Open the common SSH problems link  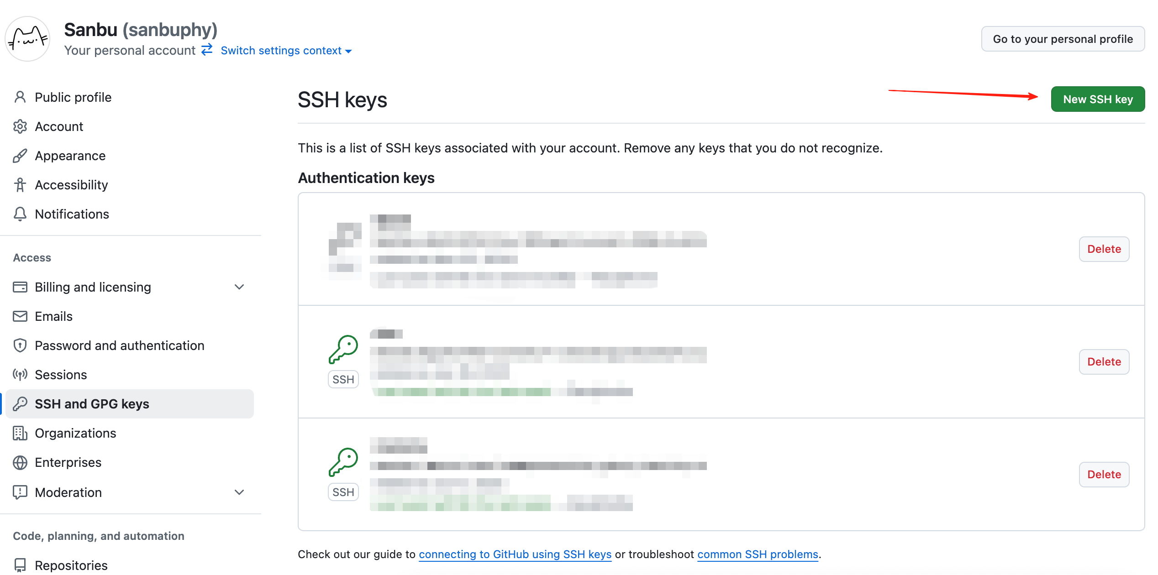click(758, 554)
